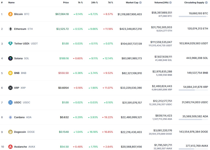Click the Cardano logo icon
Viewport: 210px width, 150px height.
10,117
